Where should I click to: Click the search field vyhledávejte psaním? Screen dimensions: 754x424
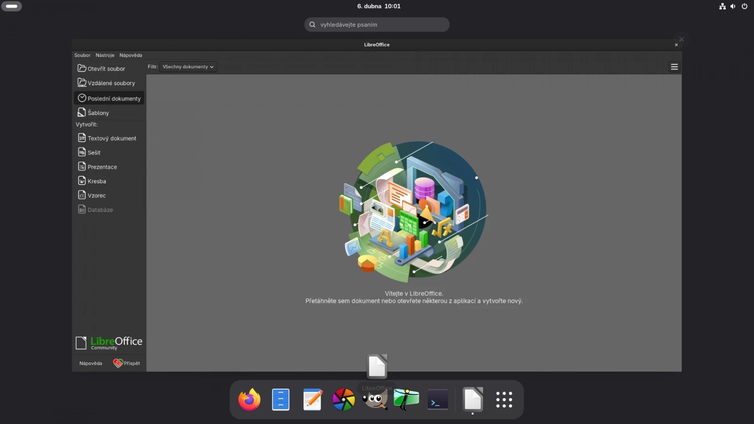[377, 24]
